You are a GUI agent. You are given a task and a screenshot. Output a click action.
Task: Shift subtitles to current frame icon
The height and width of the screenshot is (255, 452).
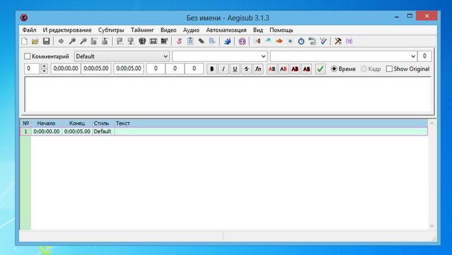click(x=164, y=41)
